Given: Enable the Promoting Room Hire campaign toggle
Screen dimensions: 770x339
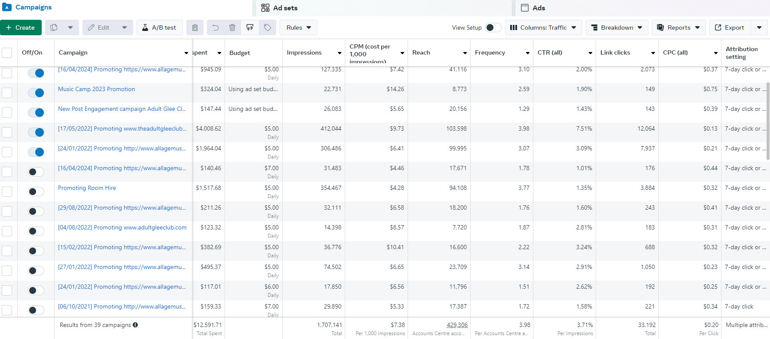Looking at the screenshot, I should tap(36, 192).
